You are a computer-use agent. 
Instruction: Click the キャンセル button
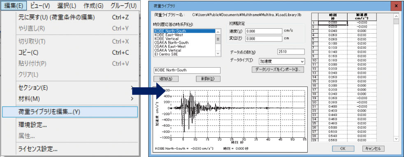373,148
